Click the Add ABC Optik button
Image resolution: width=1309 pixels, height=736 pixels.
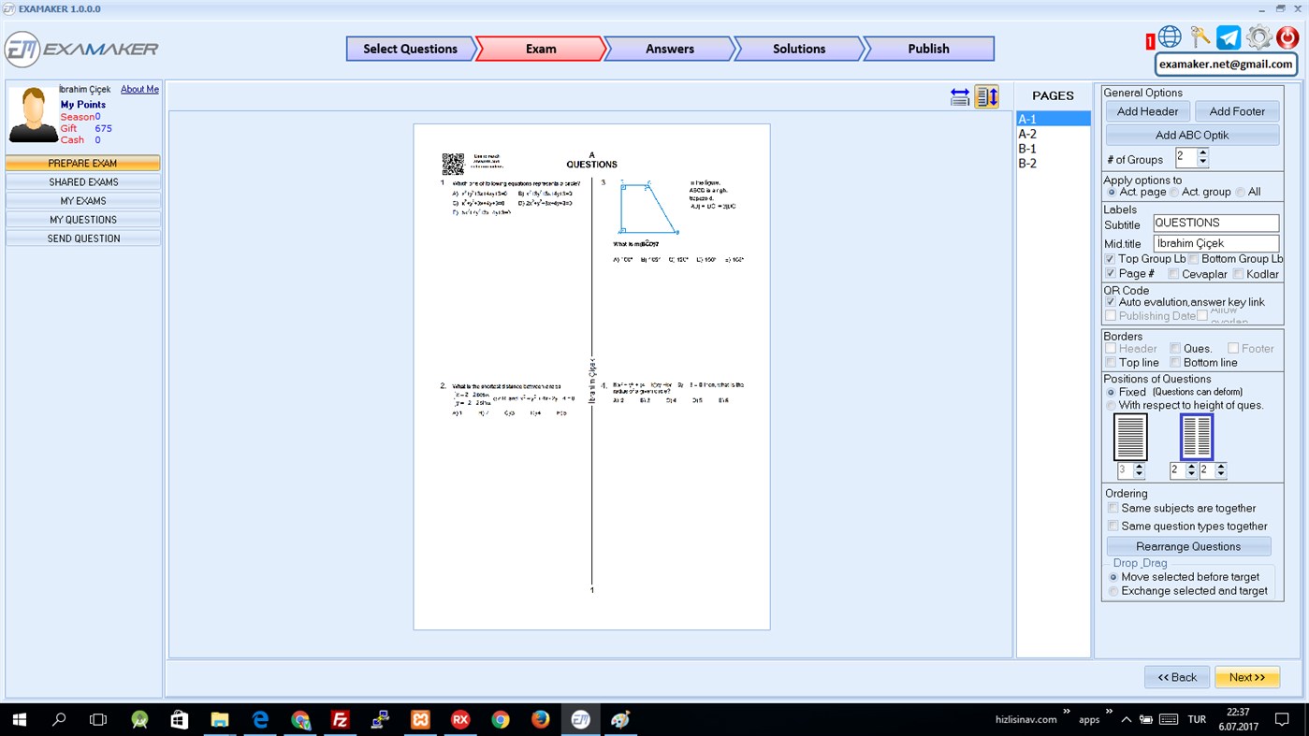1192,135
